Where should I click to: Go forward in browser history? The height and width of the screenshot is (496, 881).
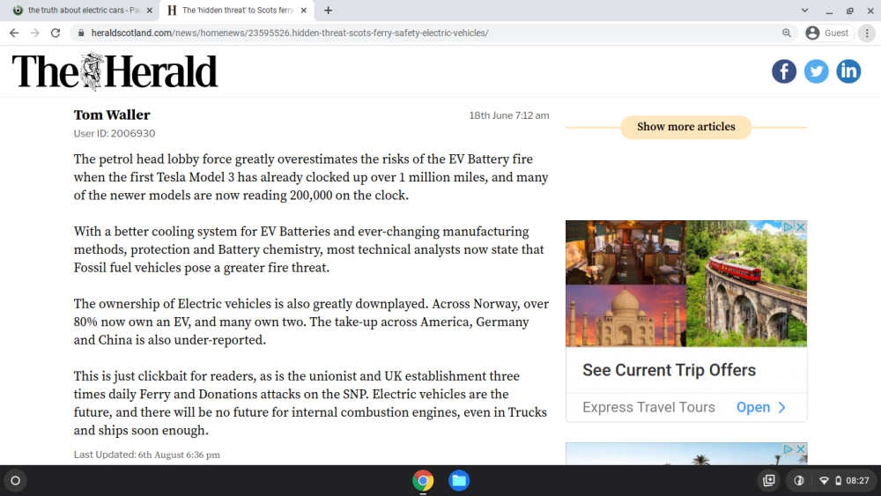click(x=35, y=33)
